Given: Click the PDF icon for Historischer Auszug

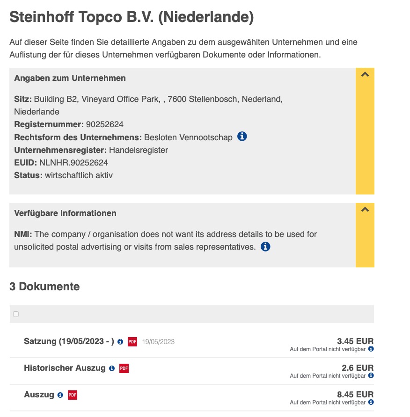Looking at the screenshot, I should coord(124,368).
